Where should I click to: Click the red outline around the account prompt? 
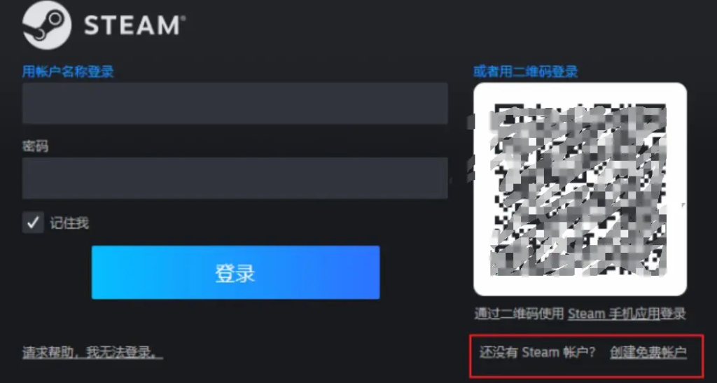pos(587,335)
